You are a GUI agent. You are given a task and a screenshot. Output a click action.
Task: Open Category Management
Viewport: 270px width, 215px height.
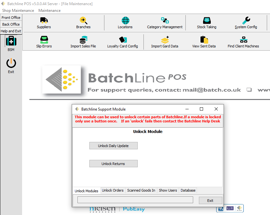165,23
